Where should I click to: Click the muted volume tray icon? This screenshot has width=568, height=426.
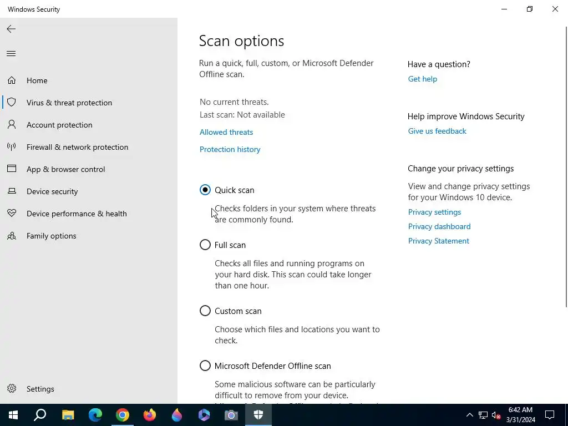click(x=496, y=415)
